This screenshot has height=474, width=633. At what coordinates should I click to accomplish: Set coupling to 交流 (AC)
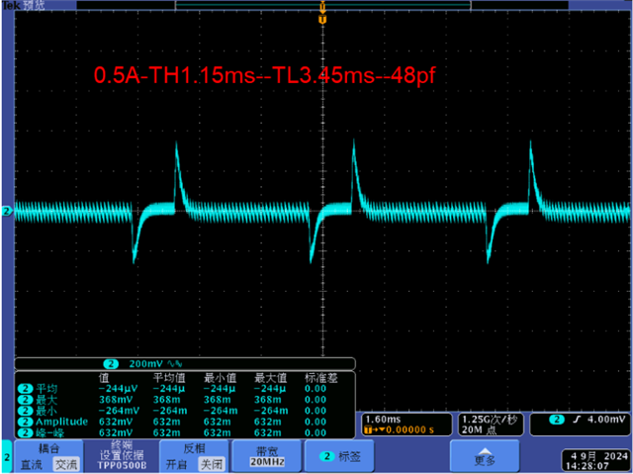tap(66, 464)
